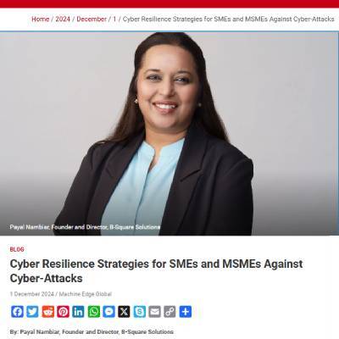Image resolution: width=339 pixels, height=339 pixels.
Task: Open the BLOG category label
Action: (x=17, y=249)
